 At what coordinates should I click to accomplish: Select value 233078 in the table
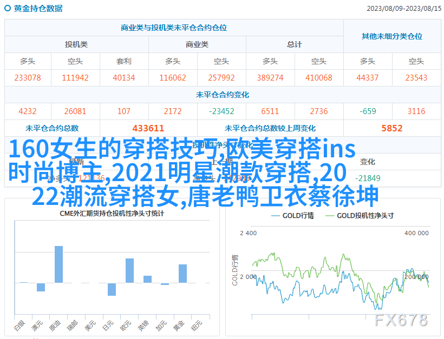(28, 78)
